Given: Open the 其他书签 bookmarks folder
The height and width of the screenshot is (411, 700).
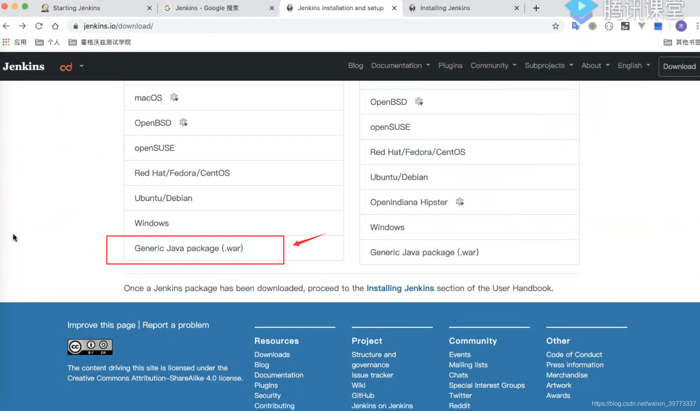Looking at the screenshot, I should [682, 42].
